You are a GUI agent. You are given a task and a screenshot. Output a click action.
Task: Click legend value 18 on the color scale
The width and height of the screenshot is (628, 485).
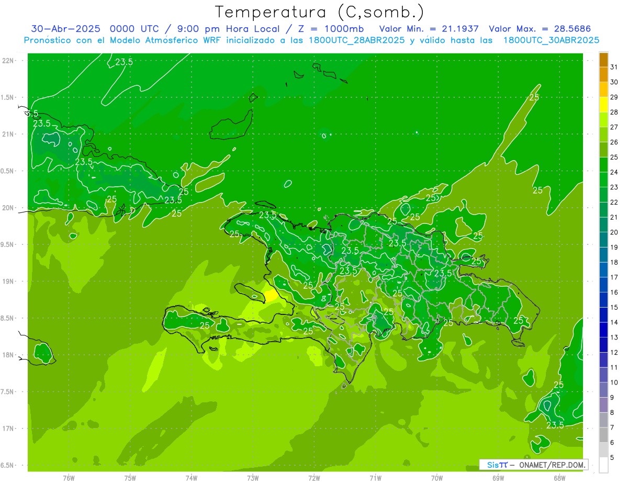(x=614, y=263)
